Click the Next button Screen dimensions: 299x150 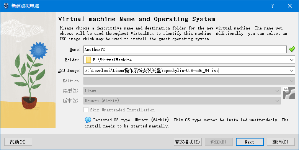click(250, 142)
